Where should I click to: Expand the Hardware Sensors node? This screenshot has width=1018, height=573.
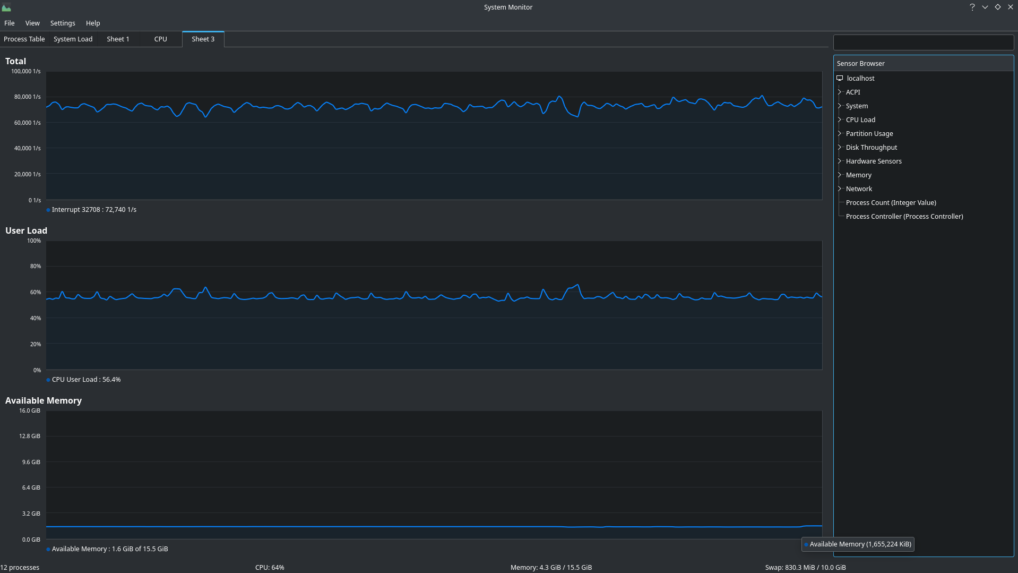pos(840,161)
